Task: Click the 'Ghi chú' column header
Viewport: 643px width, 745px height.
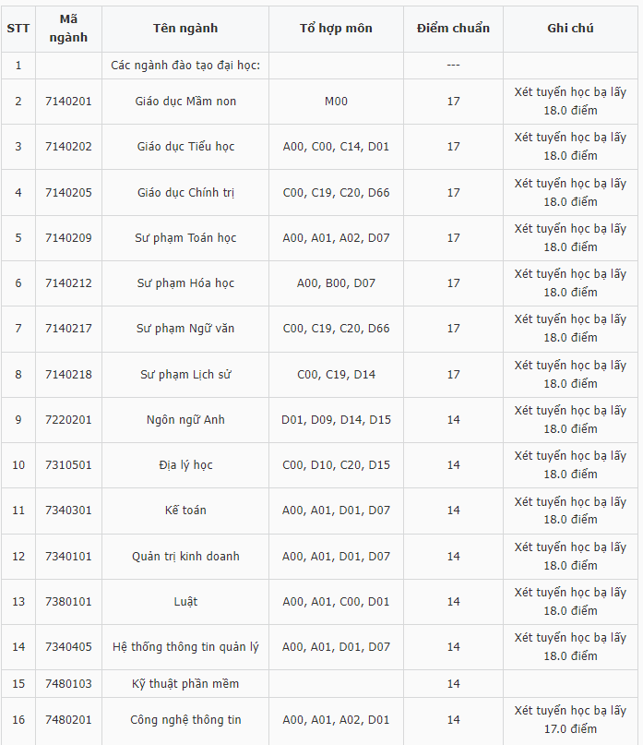Action: coord(570,28)
